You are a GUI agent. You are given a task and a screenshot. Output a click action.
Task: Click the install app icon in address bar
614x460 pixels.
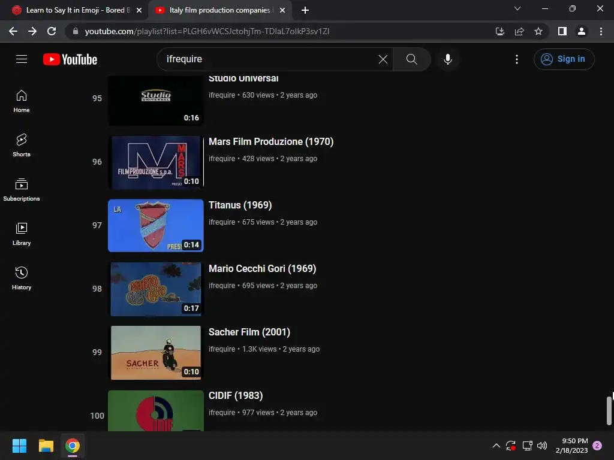click(500, 31)
